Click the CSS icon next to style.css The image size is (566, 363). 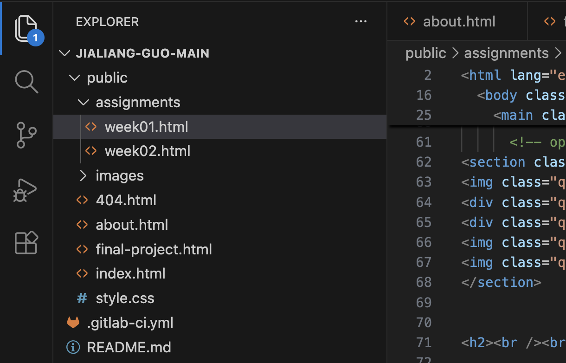82,298
